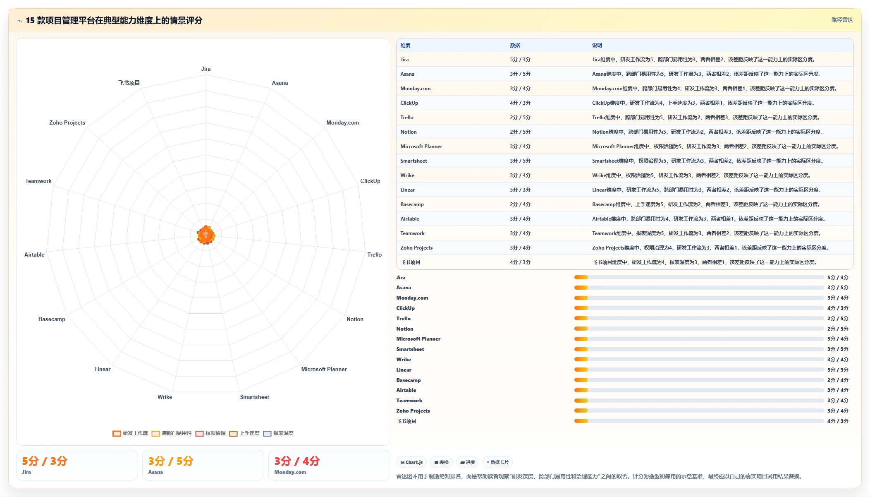Select the 表格 tag chip

click(441, 462)
